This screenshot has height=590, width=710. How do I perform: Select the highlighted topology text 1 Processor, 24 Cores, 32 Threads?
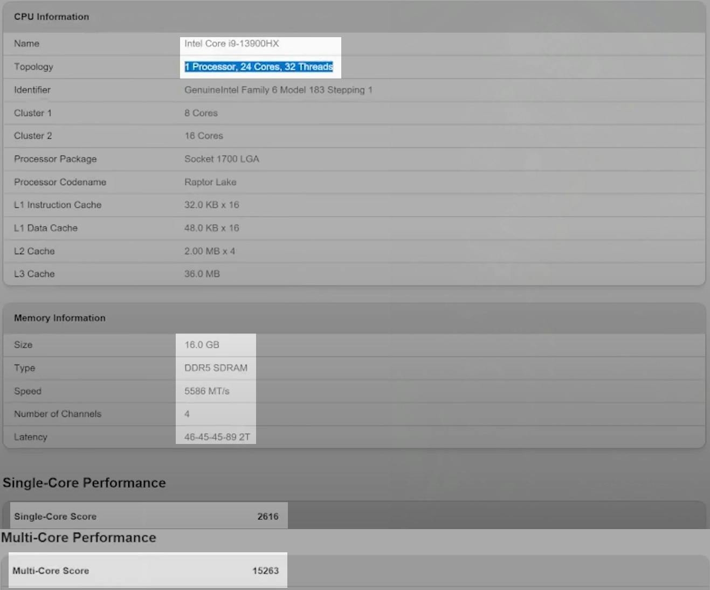coord(259,67)
